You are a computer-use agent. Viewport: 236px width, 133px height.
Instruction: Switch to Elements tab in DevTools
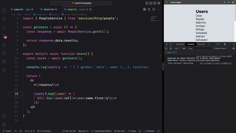180,44
